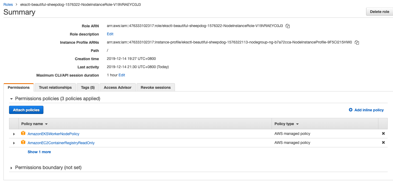This screenshot has height=181, width=393.
Task: Click AWS managed policy in the AmazonEC2ContainerRegistryReadOnly row
Action: click(x=292, y=143)
